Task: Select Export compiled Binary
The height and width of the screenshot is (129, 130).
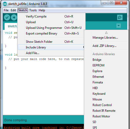Action: tap(51, 33)
